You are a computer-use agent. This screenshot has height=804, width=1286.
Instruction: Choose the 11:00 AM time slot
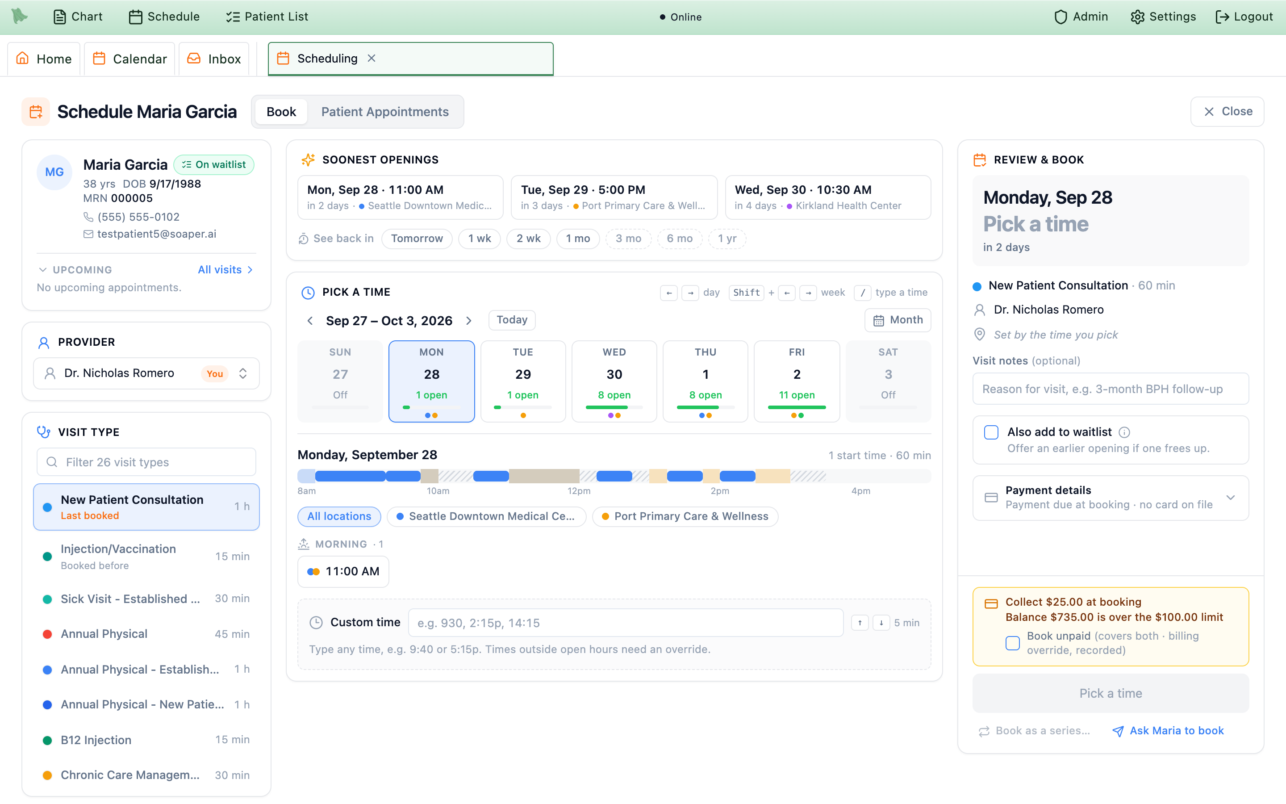tap(343, 572)
